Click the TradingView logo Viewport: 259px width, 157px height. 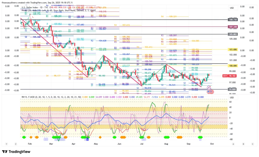pos(16,151)
